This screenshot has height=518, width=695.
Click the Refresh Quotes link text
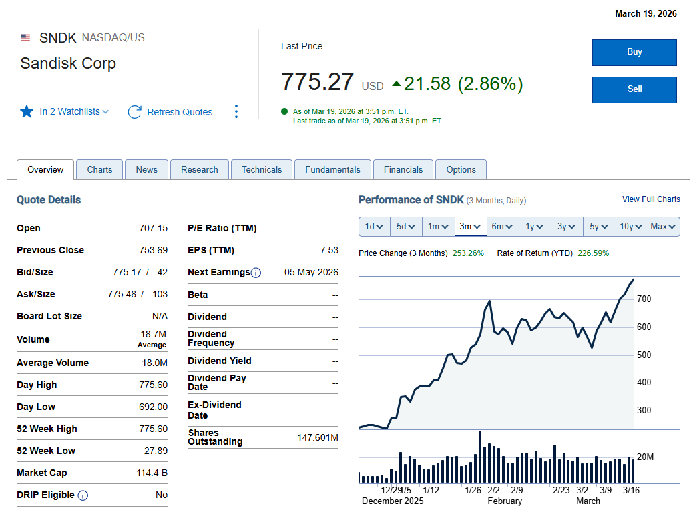coord(180,113)
